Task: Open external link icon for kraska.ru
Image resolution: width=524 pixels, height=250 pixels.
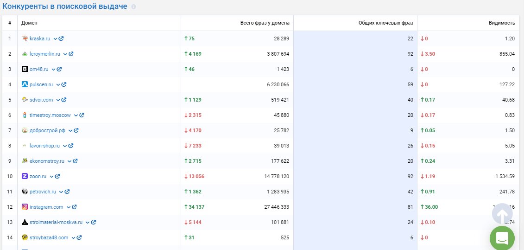Action: coord(61,38)
